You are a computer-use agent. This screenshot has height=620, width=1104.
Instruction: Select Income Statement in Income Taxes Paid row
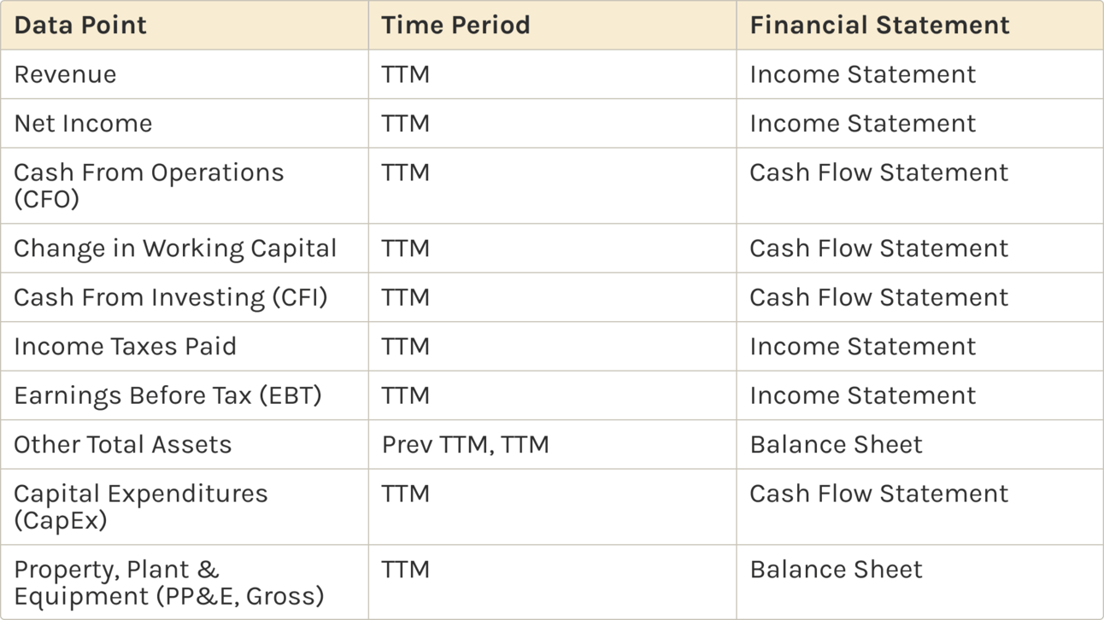(x=919, y=347)
